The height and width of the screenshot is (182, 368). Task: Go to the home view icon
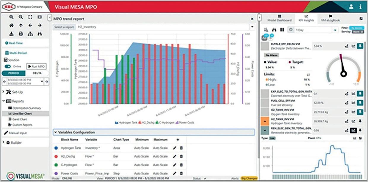point(11,26)
